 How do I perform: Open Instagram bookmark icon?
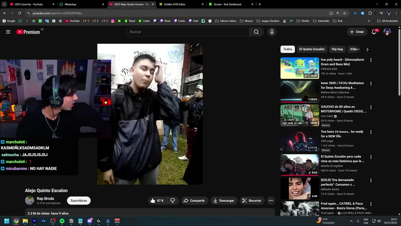pyautogui.click(x=113, y=21)
